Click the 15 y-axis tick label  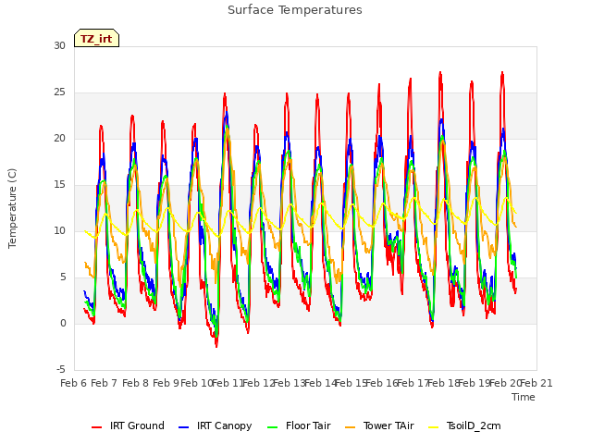(x=59, y=185)
